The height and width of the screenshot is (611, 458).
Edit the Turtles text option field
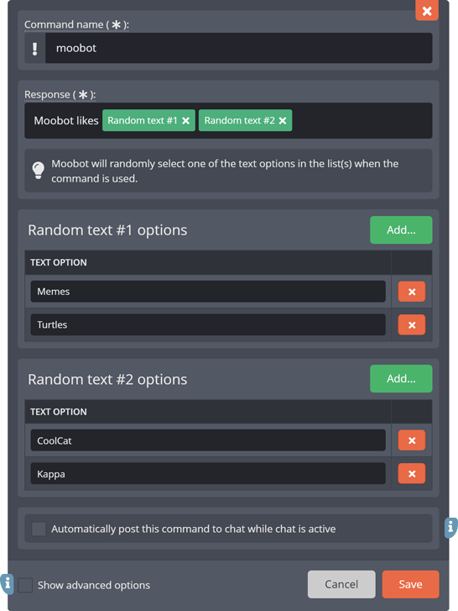[208, 324]
